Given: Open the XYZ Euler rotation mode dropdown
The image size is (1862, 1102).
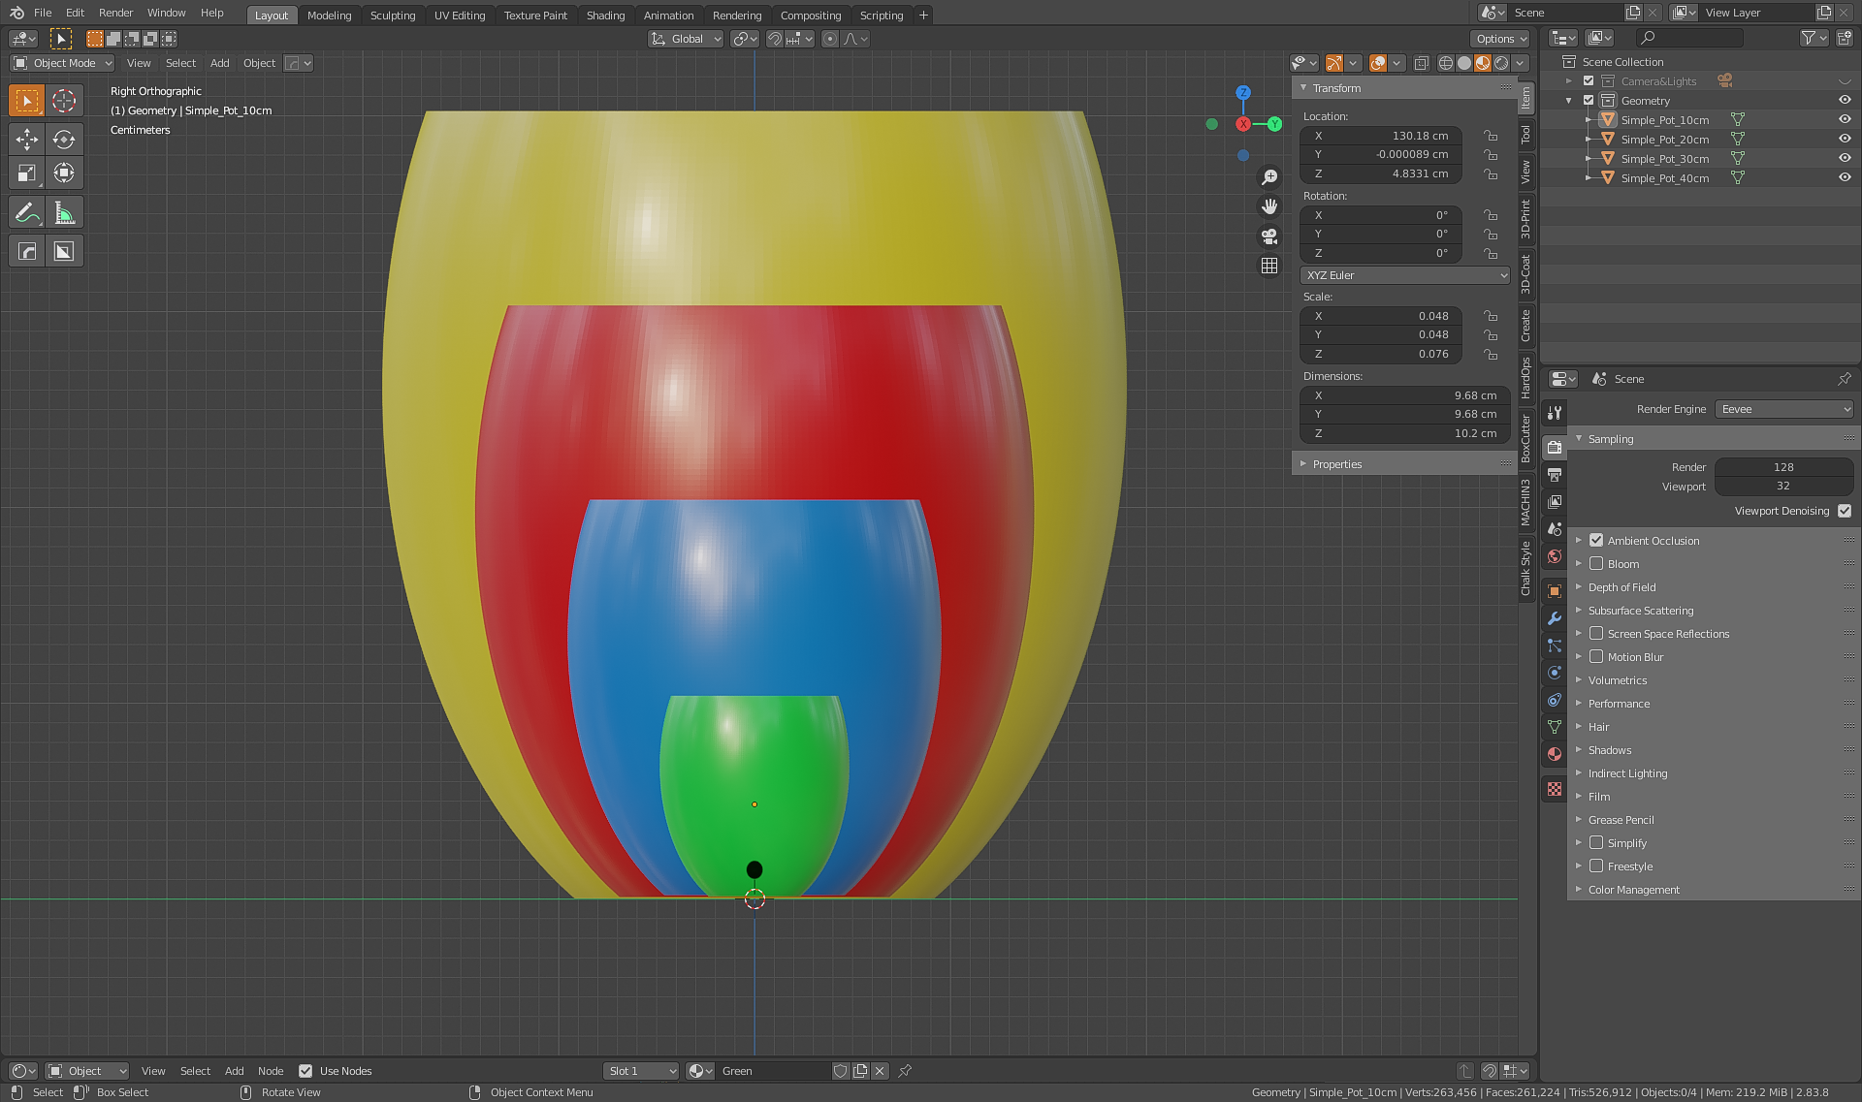Looking at the screenshot, I should pos(1404,275).
